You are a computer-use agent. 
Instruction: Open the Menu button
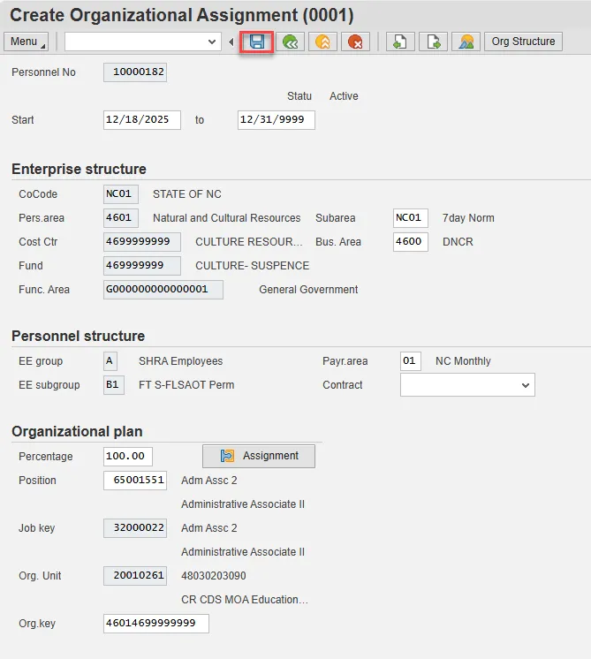tap(27, 42)
